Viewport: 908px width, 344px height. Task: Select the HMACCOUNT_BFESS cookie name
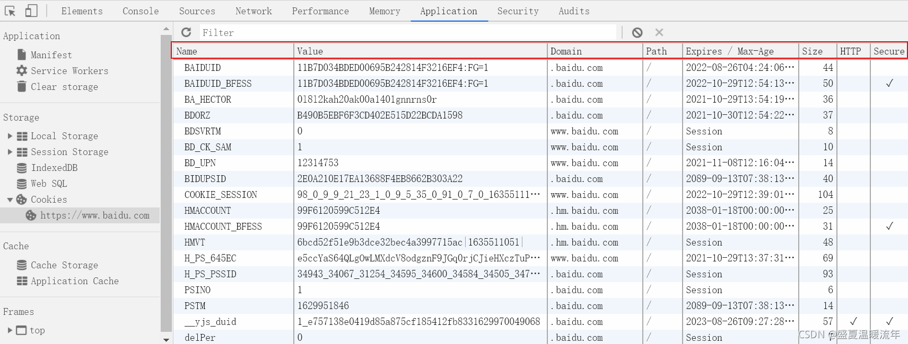[223, 226]
